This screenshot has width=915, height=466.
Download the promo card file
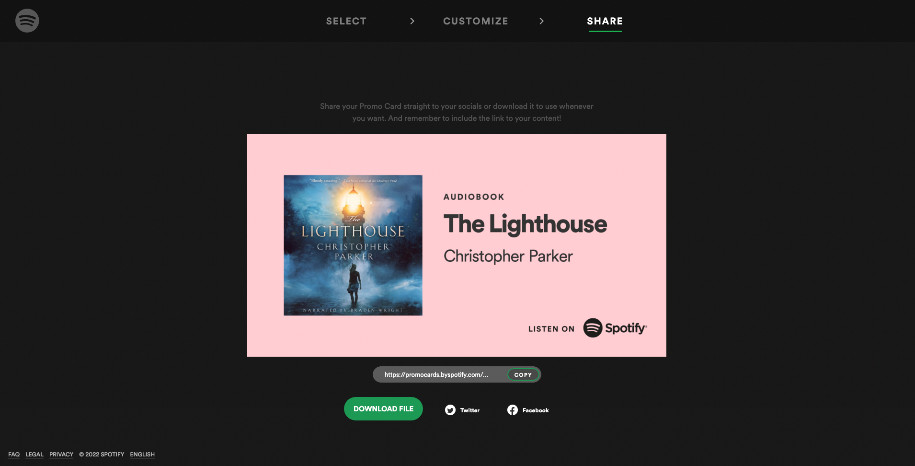tap(383, 409)
